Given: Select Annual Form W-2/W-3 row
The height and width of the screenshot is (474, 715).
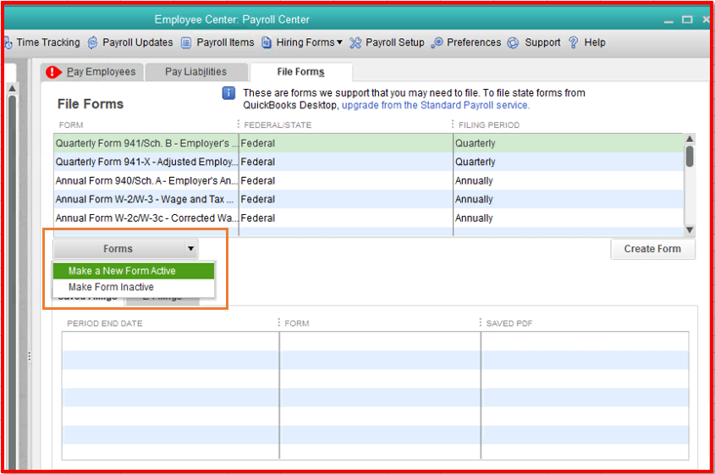Looking at the screenshot, I should (368, 200).
